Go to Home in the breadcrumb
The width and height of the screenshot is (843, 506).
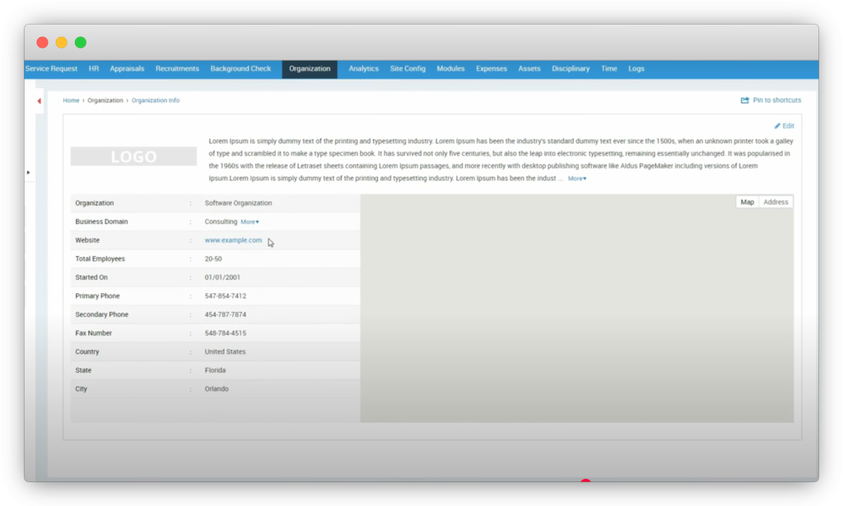click(x=71, y=100)
